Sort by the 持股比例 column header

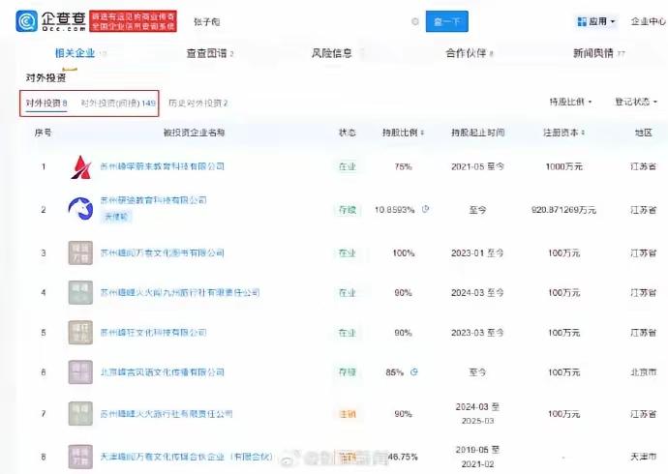pyautogui.click(x=403, y=133)
